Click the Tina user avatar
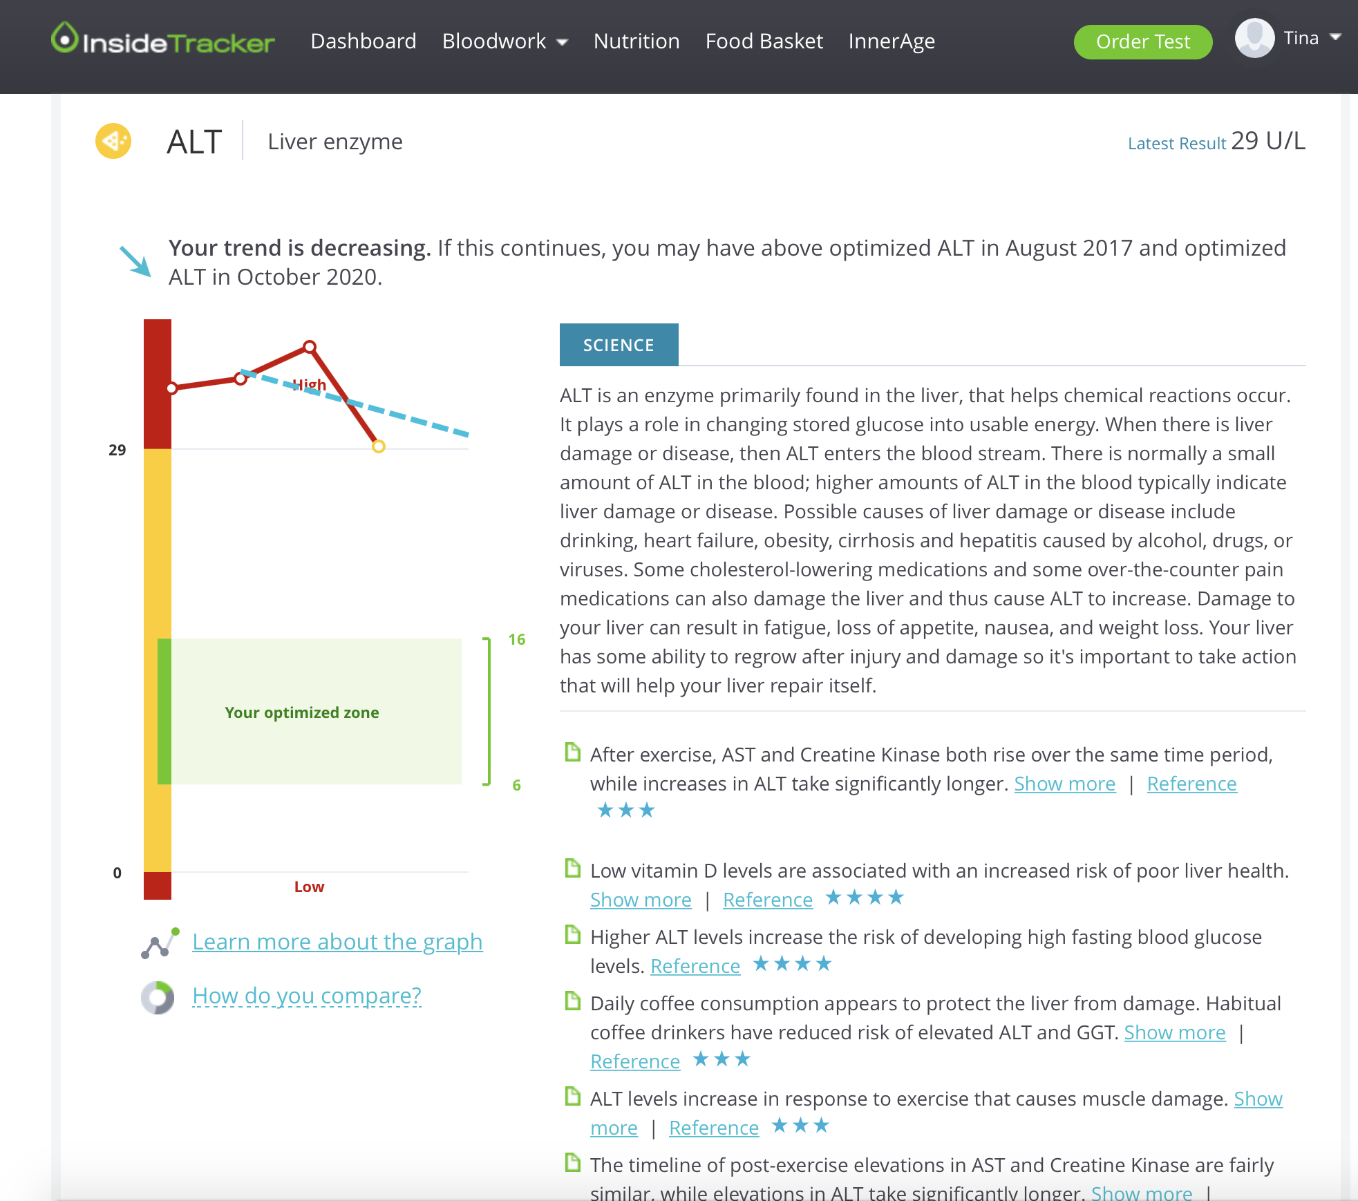The image size is (1358, 1201). click(1254, 38)
